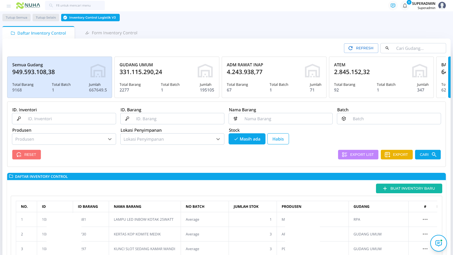Expand the Lokasi Penyimpanan dropdown
The height and width of the screenshot is (255, 453).
tap(172, 139)
